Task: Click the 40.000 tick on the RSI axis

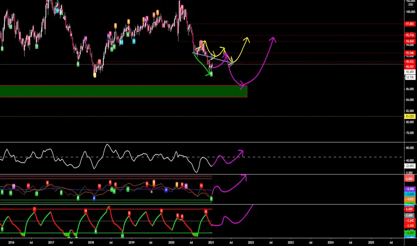Action: [410, 161]
